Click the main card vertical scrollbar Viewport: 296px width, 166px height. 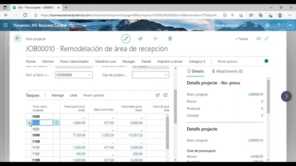(175, 107)
